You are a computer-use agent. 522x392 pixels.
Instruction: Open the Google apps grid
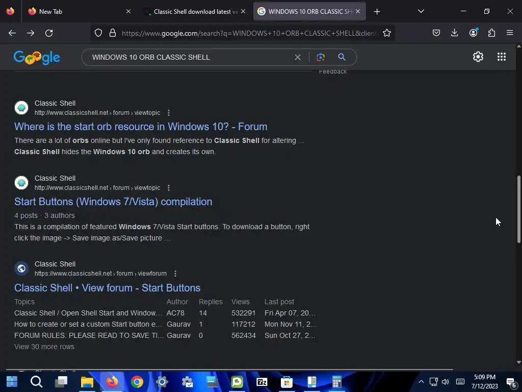[502, 57]
